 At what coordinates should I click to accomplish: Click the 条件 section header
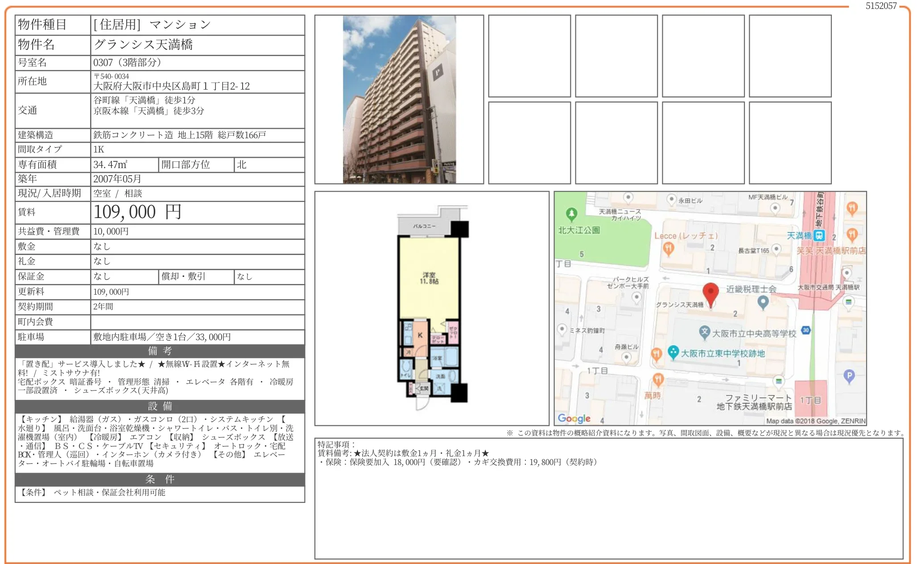160,479
